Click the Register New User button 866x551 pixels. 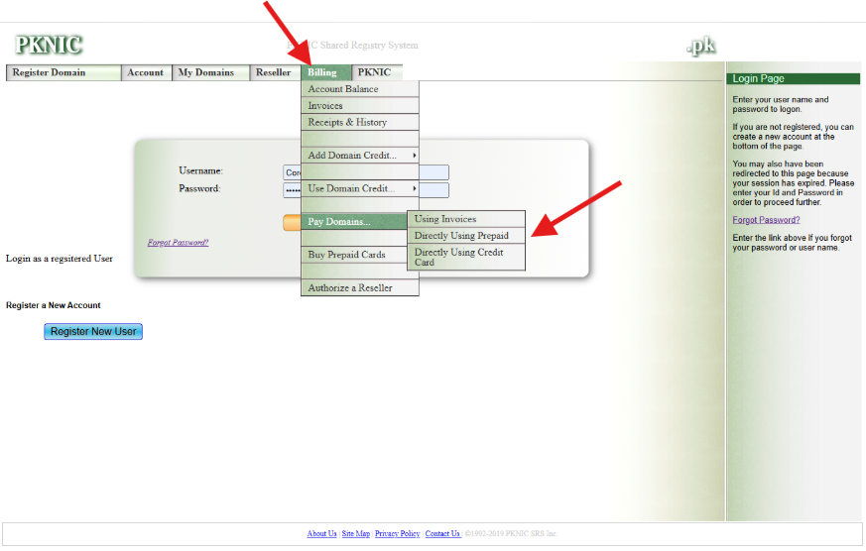[x=93, y=331]
